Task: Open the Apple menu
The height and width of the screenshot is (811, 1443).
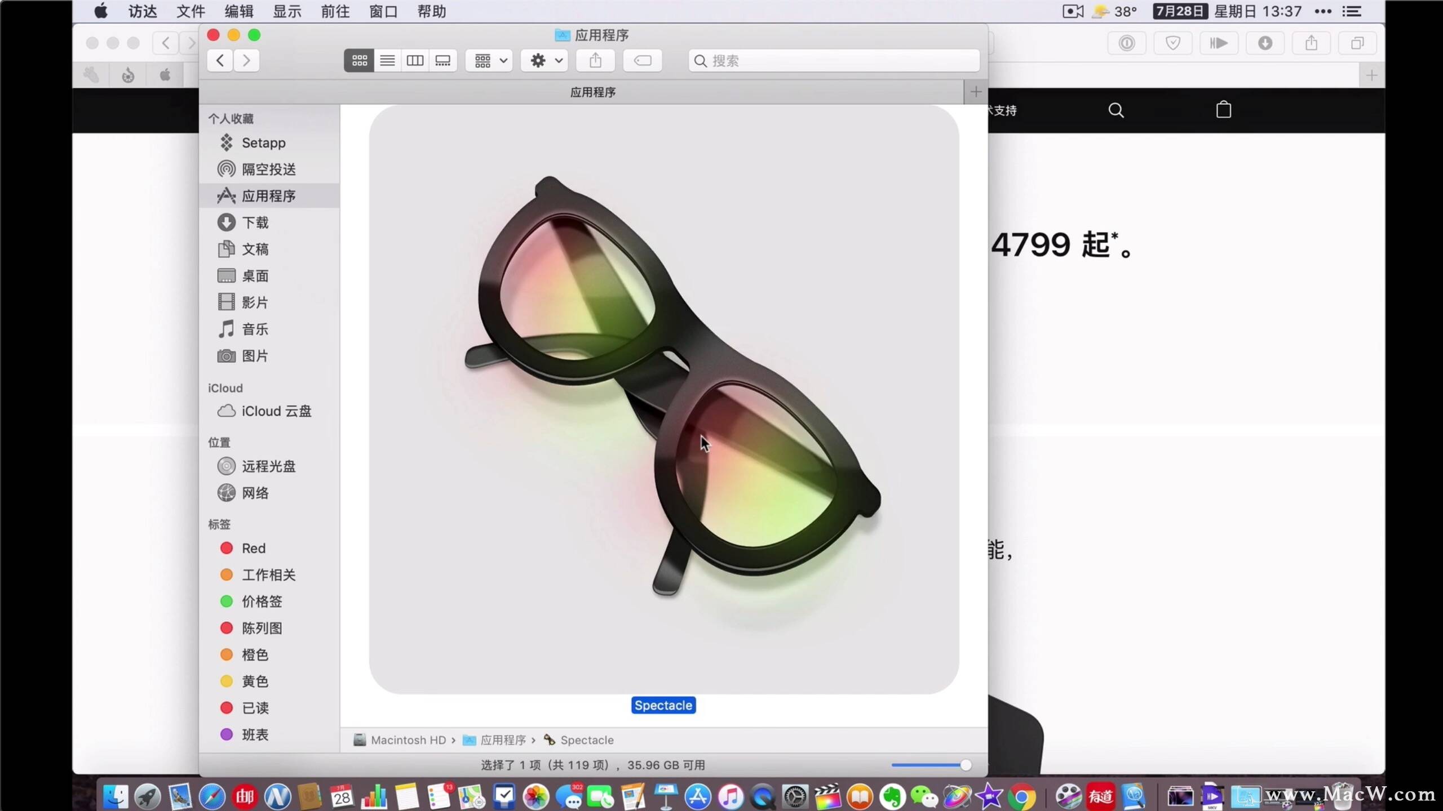Action: [101, 11]
